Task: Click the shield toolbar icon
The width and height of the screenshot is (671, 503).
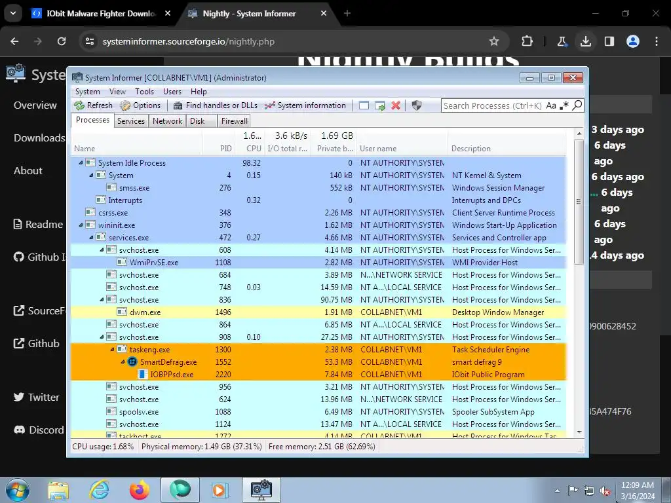Action: (416, 105)
